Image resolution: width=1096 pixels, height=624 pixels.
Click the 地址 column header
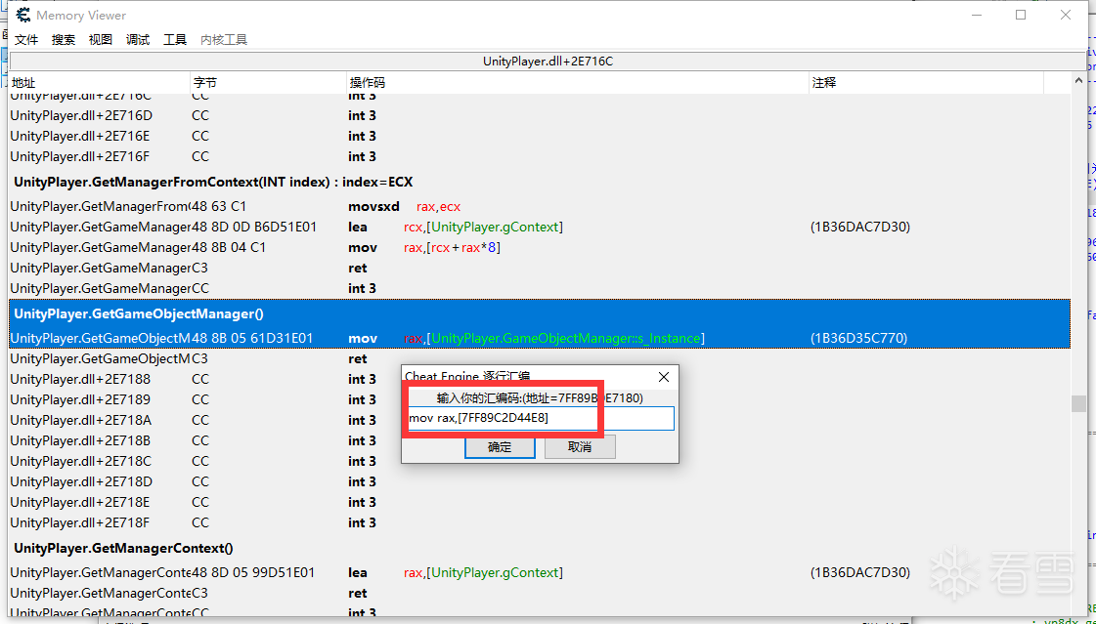pos(99,82)
